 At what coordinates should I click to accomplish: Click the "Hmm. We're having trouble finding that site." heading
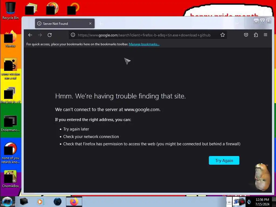[x=120, y=96]
